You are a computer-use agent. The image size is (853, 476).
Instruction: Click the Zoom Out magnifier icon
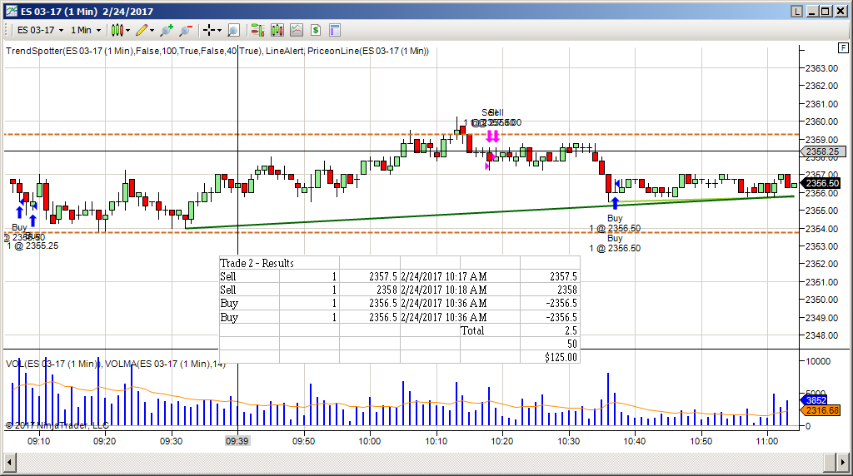[186, 31]
